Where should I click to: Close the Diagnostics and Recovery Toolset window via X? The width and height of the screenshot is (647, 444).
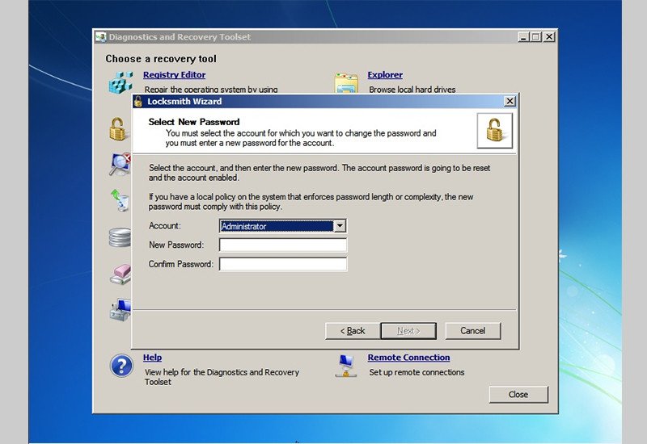click(549, 37)
